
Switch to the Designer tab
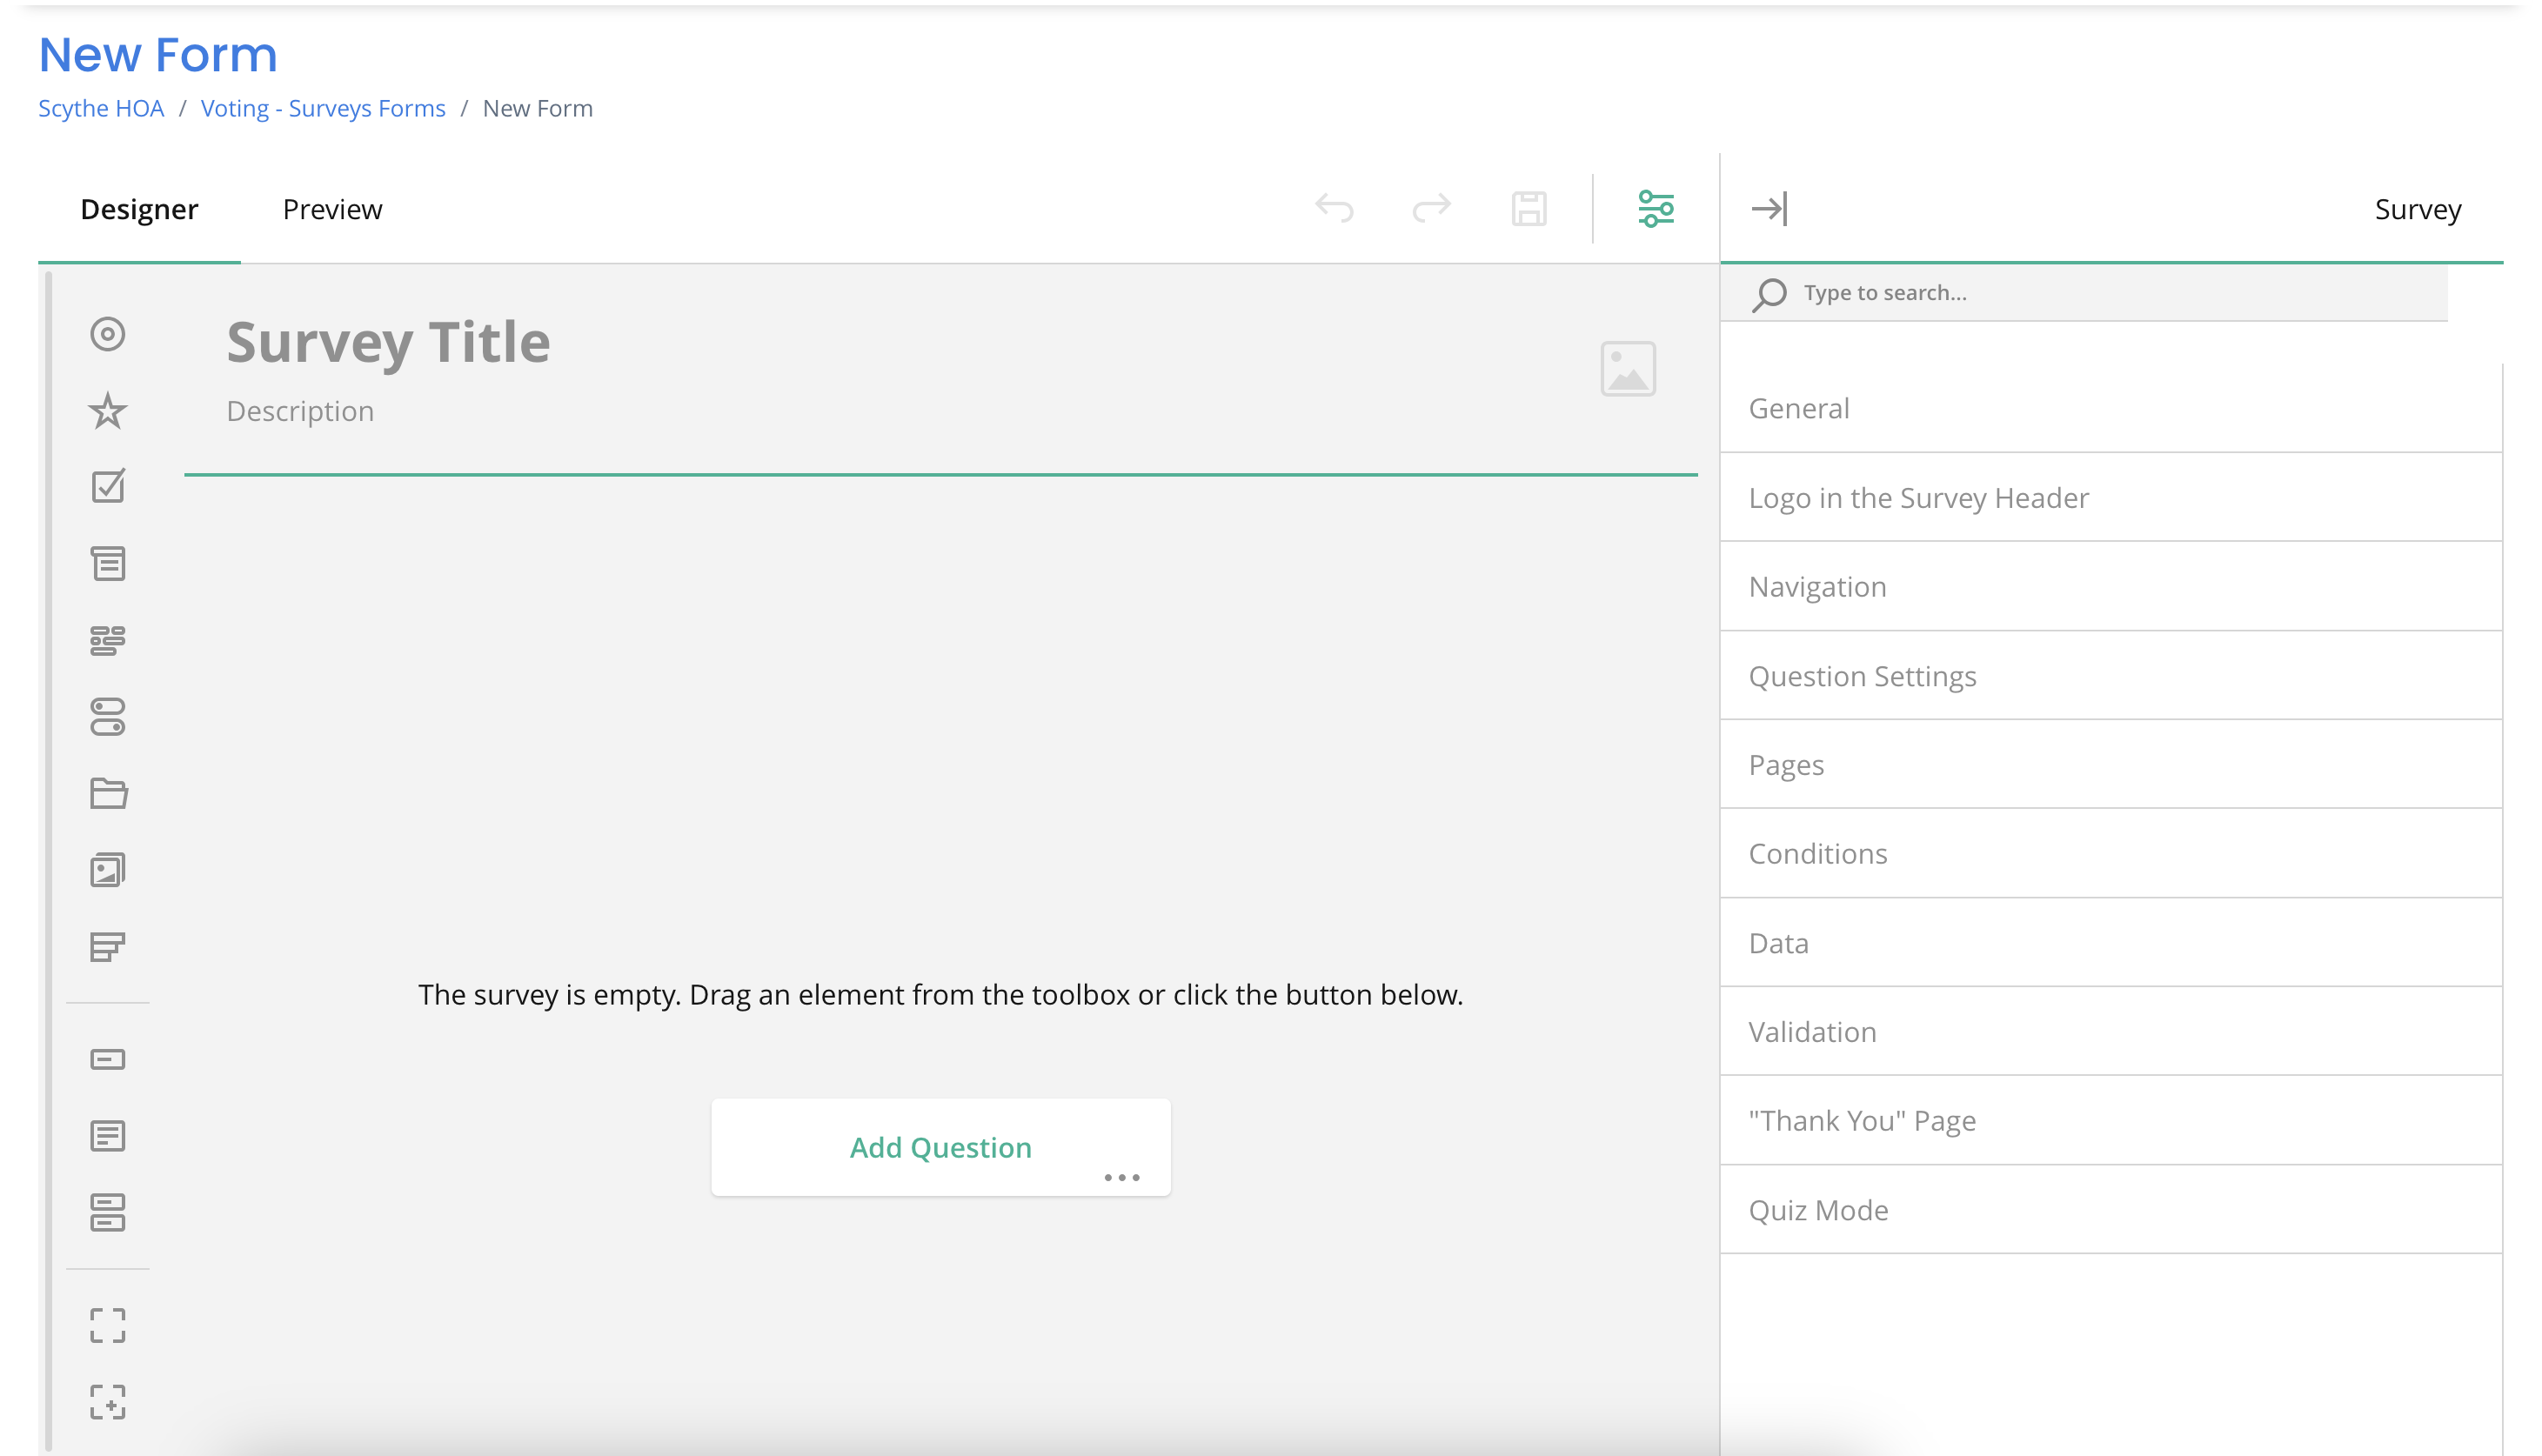coord(139,209)
